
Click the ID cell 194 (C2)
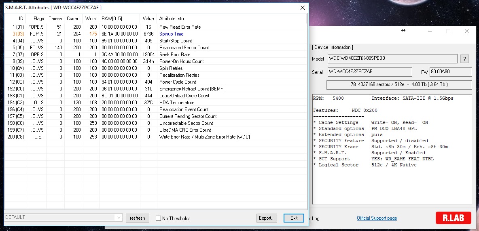point(16,103)
